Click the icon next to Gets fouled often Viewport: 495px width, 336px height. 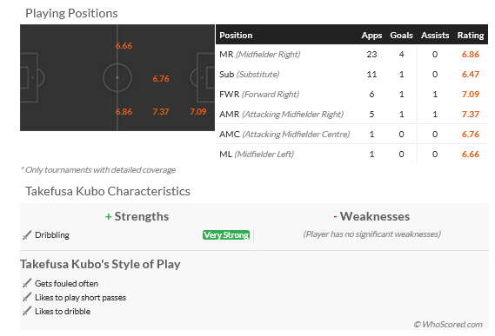point(27,283)
